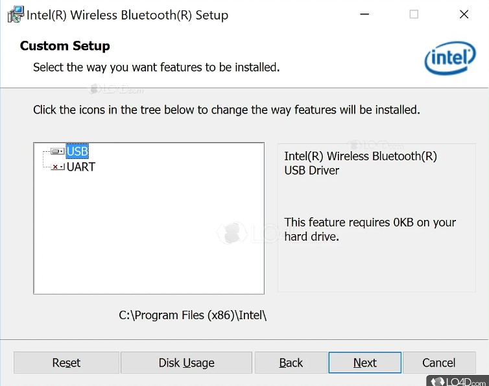Open the UART feature install-state dropdown icon
Viewport: 489px width, 386px height.
[x=57, y=167]
